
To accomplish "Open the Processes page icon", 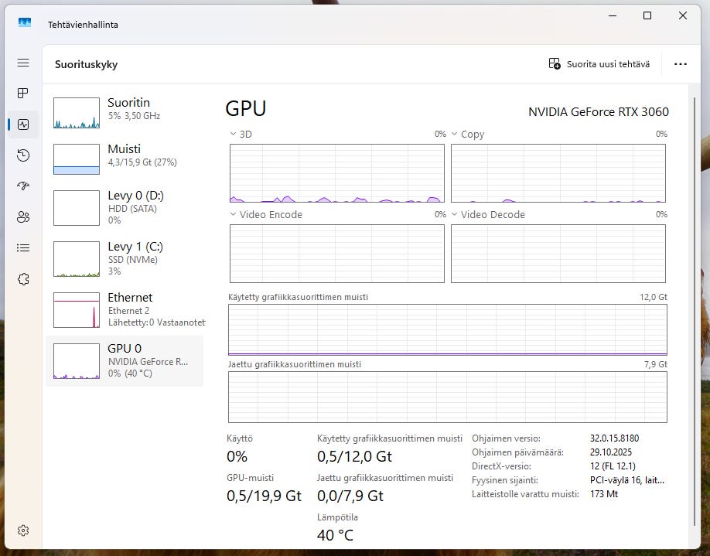I will [x=23, y=94].
